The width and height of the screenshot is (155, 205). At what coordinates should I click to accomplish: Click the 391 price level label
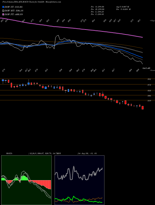[x=149, y=79]
